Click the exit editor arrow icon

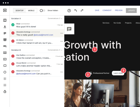point(5,10)
